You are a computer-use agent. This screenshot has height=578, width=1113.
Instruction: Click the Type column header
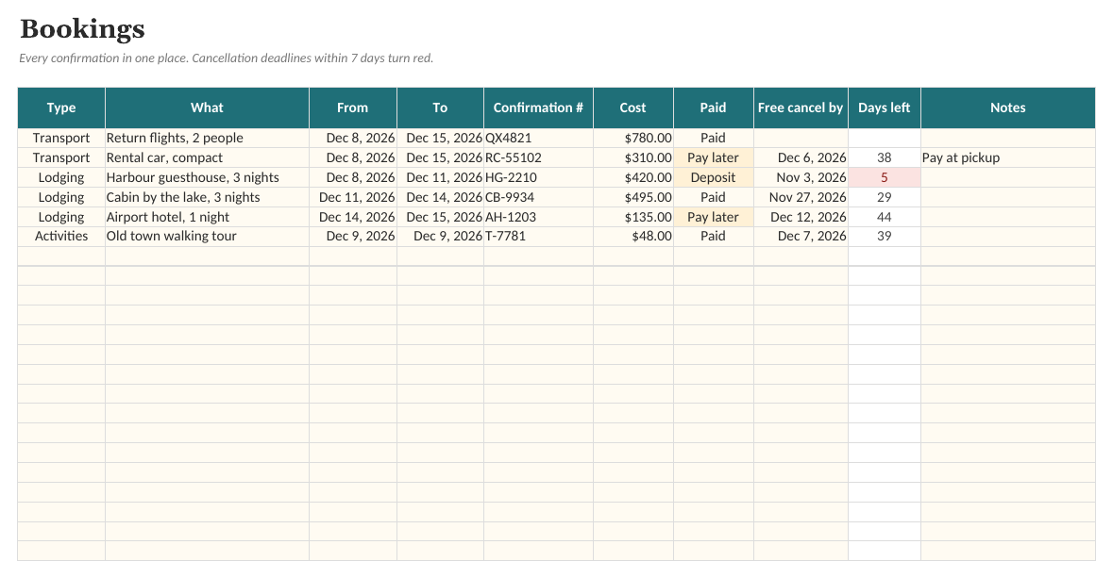pyautogui.click(x=61, y=107)
